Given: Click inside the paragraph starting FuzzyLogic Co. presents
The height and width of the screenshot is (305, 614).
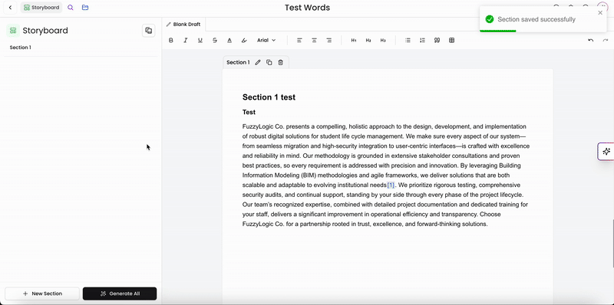Looking at the screenshot, I should [x=386, y=175].
